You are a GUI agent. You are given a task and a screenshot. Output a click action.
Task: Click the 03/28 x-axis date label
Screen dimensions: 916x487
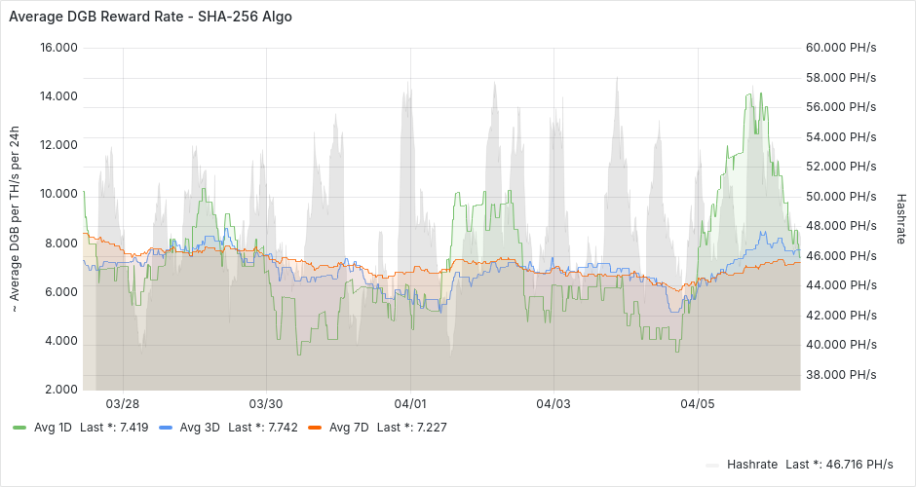[x=123, y=403]
